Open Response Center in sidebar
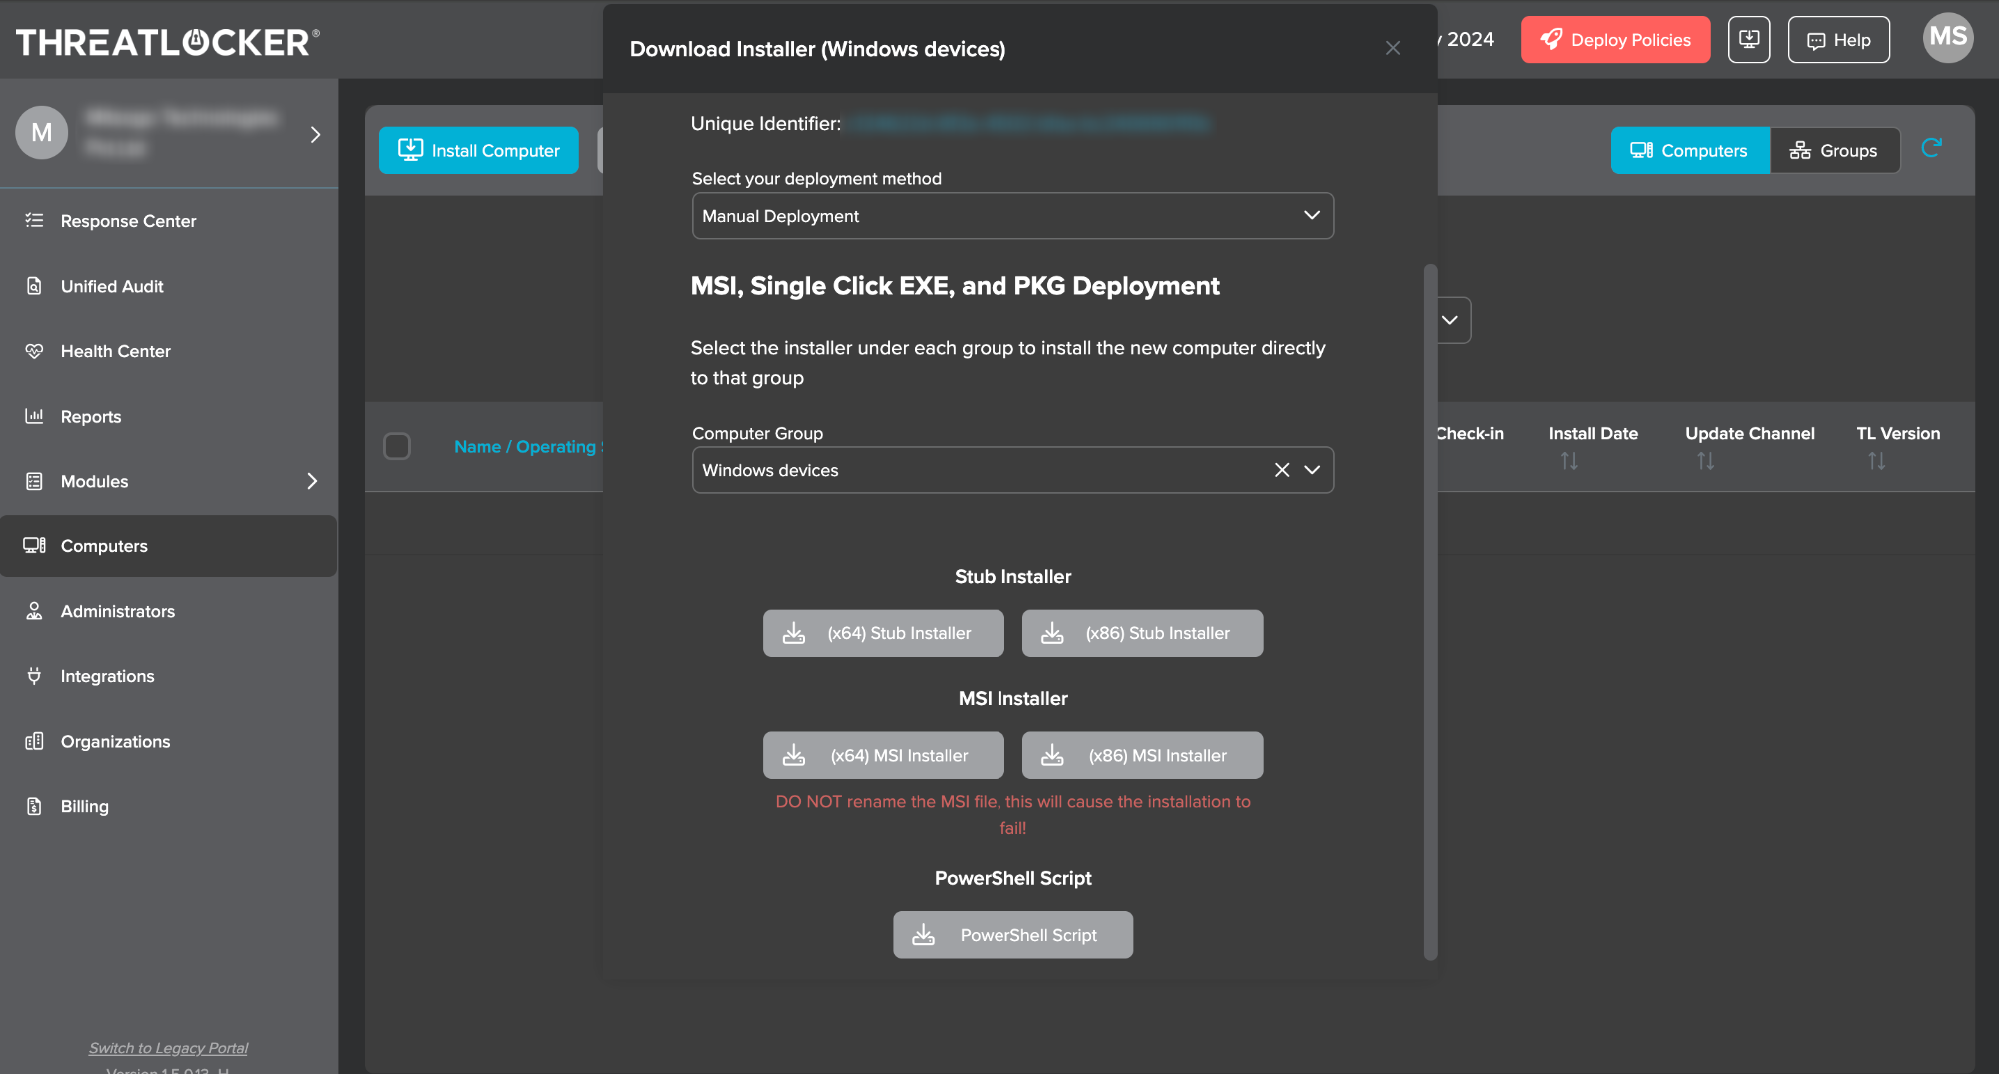This screenshot has height=1074, width=1999. pos(168,221)
